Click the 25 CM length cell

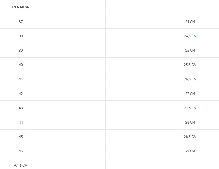tap(190, 50)
